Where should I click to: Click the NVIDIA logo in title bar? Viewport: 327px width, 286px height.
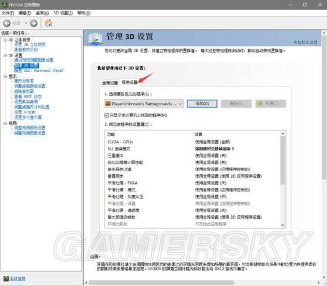tap(4, 4)
